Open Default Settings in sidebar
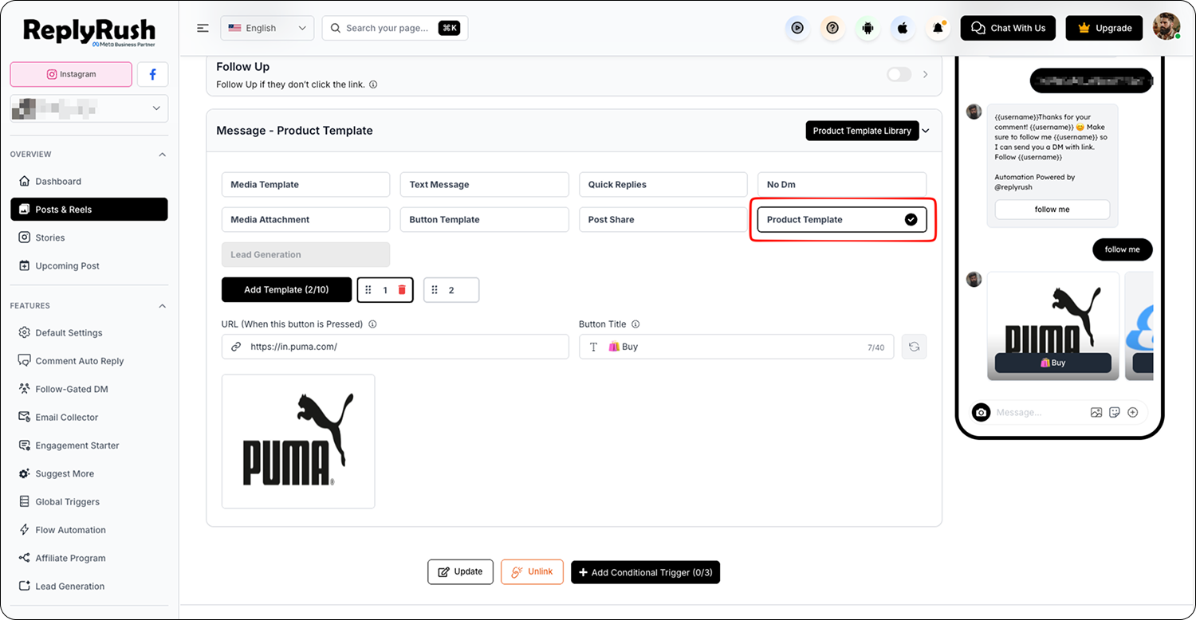1196x620 pixels. [x=89, y=333]
